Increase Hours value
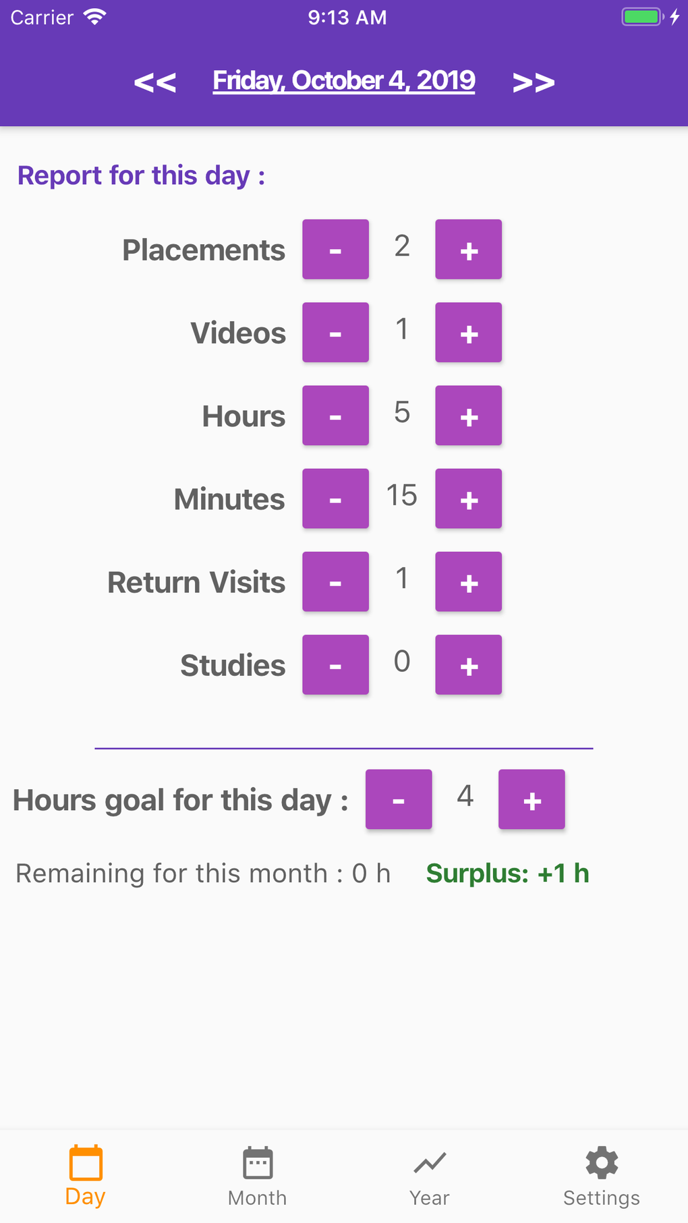 pyautogui.click(x=468, y=415)
